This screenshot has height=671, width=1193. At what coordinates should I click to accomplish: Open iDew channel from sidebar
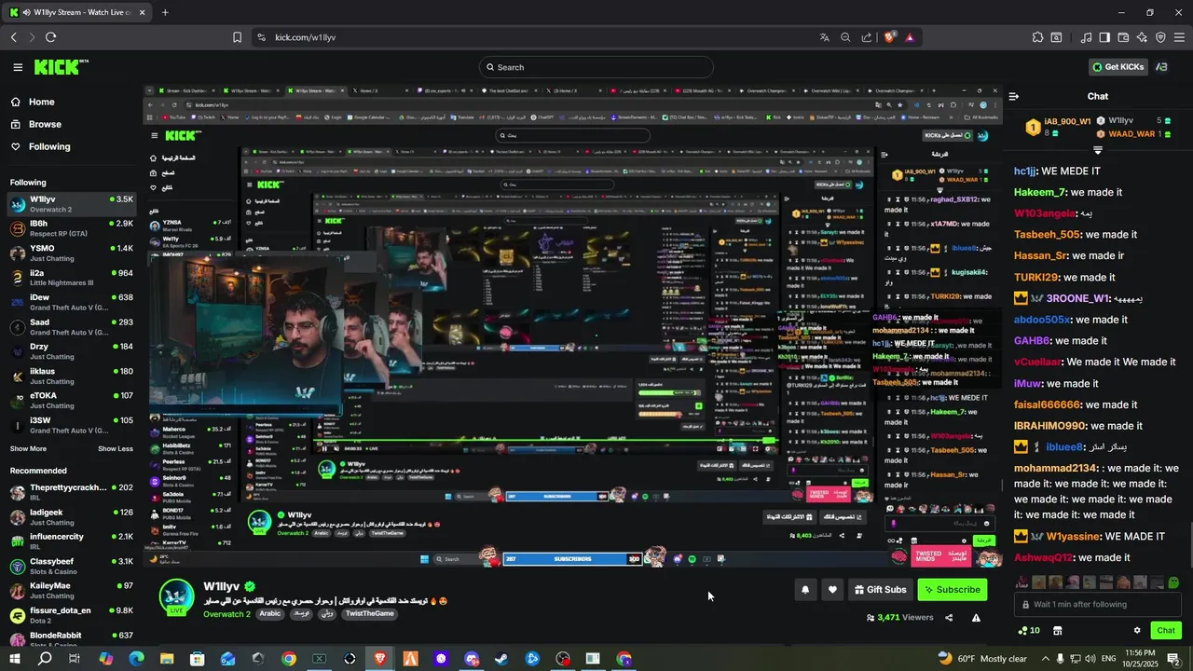[x=72, y=302]
